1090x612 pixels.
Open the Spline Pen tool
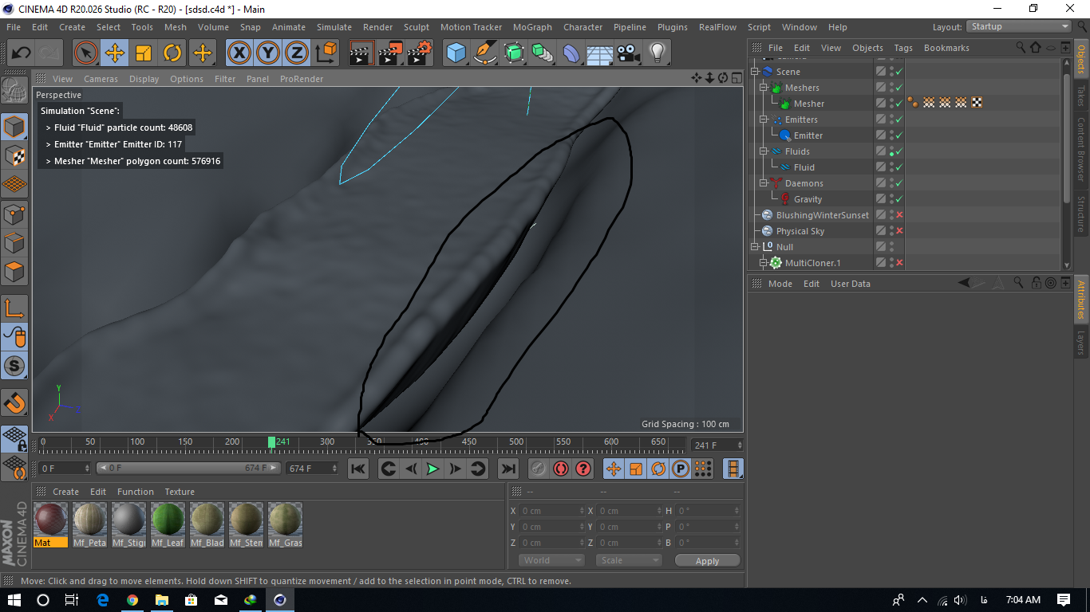[x=484, y=53]
